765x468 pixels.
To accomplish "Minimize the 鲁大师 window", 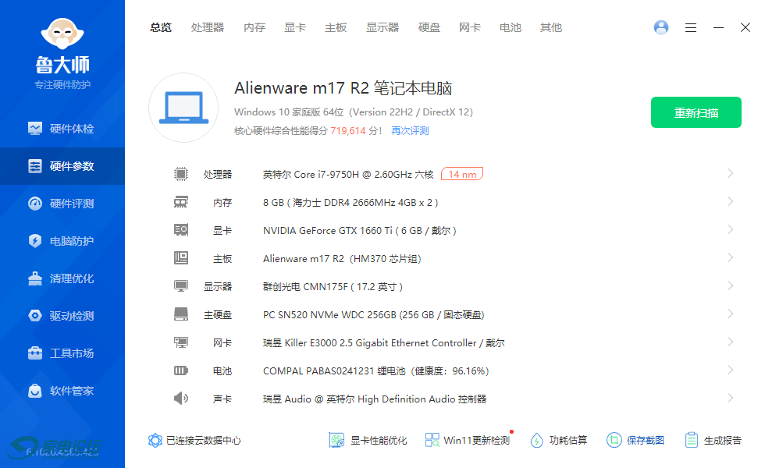I will tap(718, 28).
